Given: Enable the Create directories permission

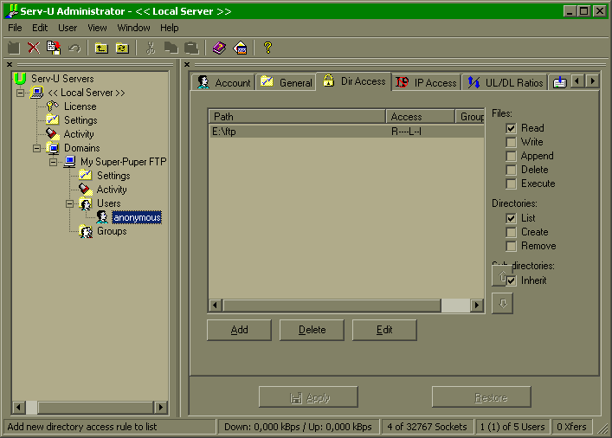Looking at the screenshot, I should 511,232.
